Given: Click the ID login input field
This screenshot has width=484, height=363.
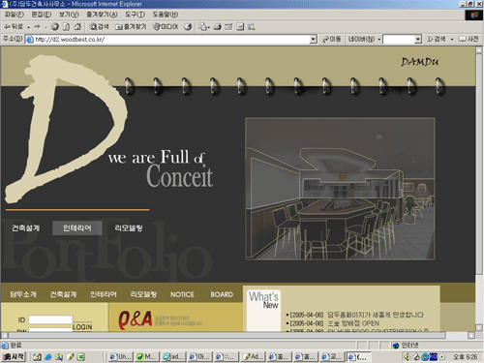Looking at the screenshot, I should [x=50, y=319].
